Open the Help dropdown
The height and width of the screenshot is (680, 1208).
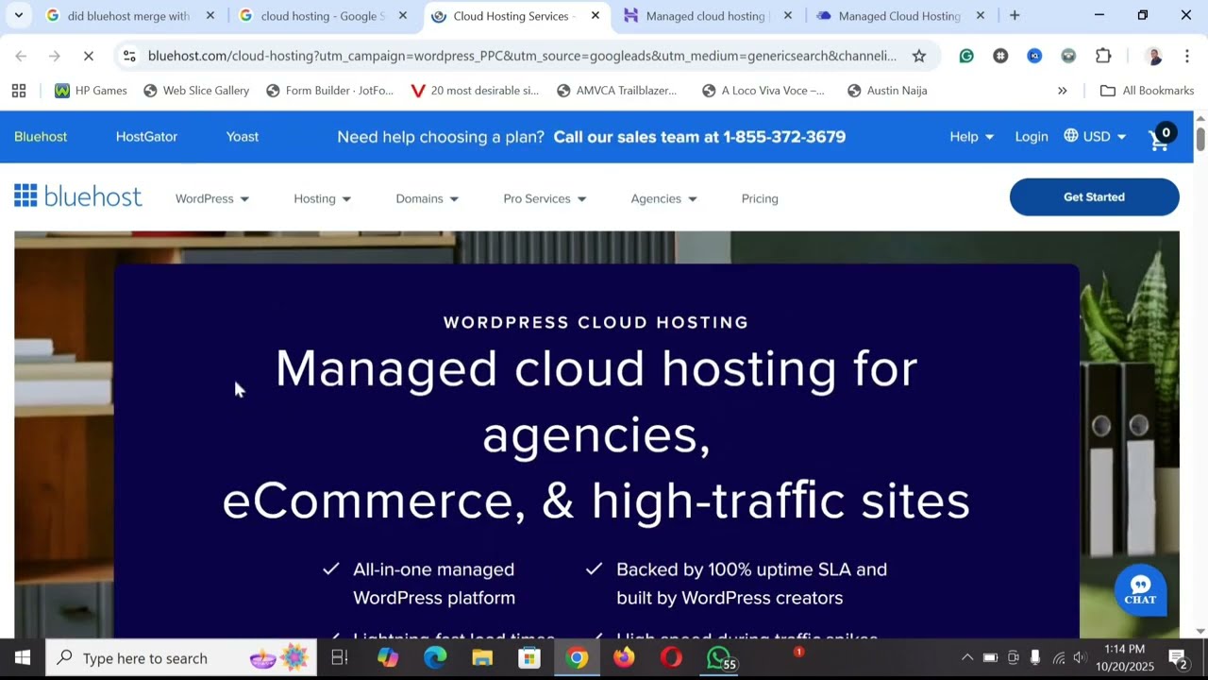[x=971, y=137]
